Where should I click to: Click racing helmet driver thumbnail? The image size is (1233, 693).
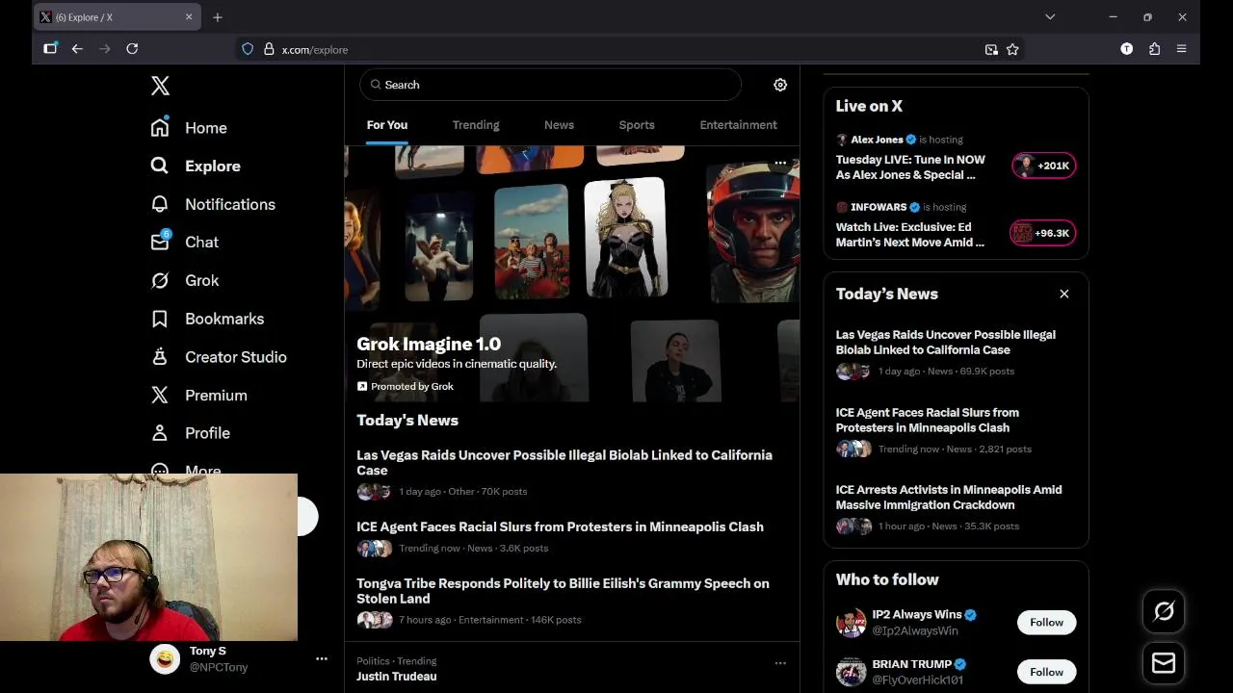pos(753,231)
